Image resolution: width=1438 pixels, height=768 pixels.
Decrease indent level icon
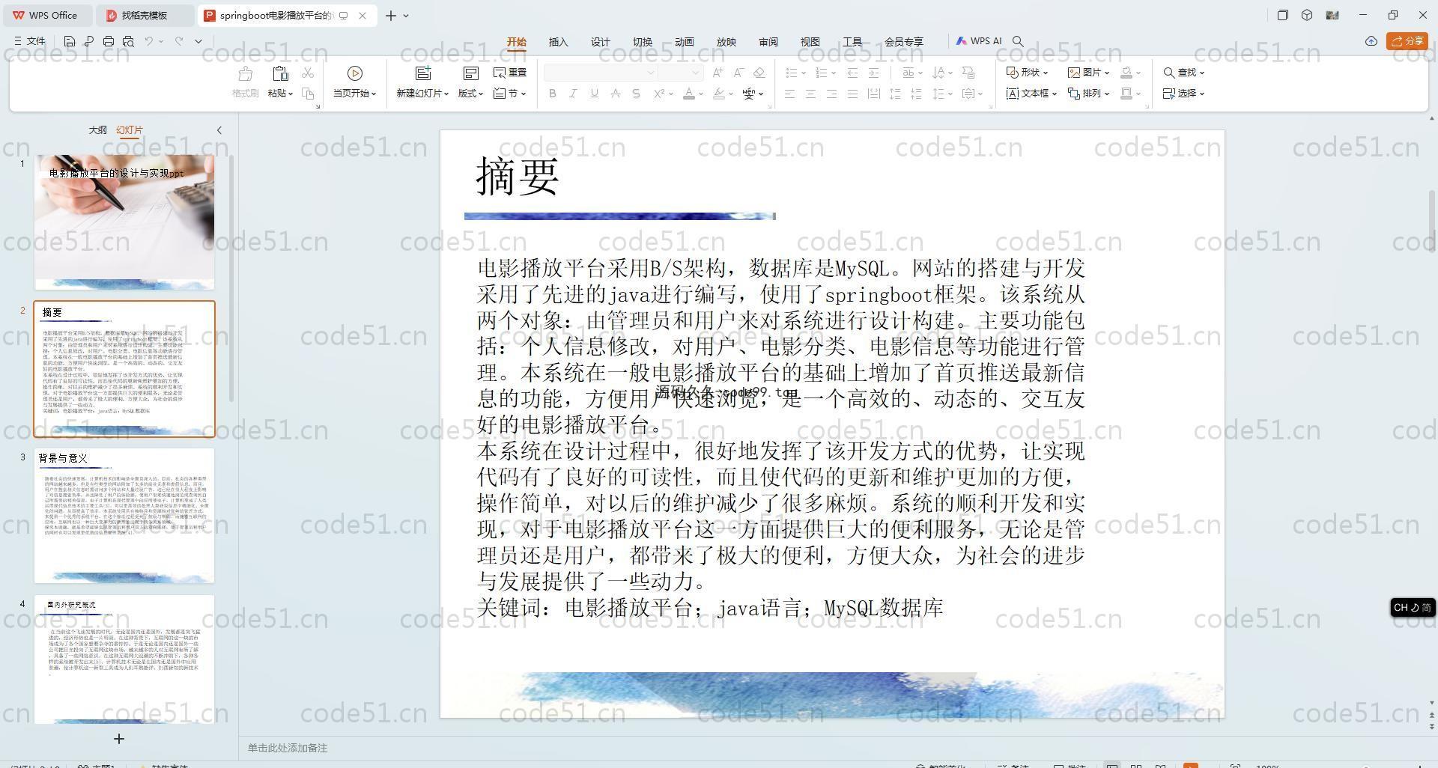(852, 73)
